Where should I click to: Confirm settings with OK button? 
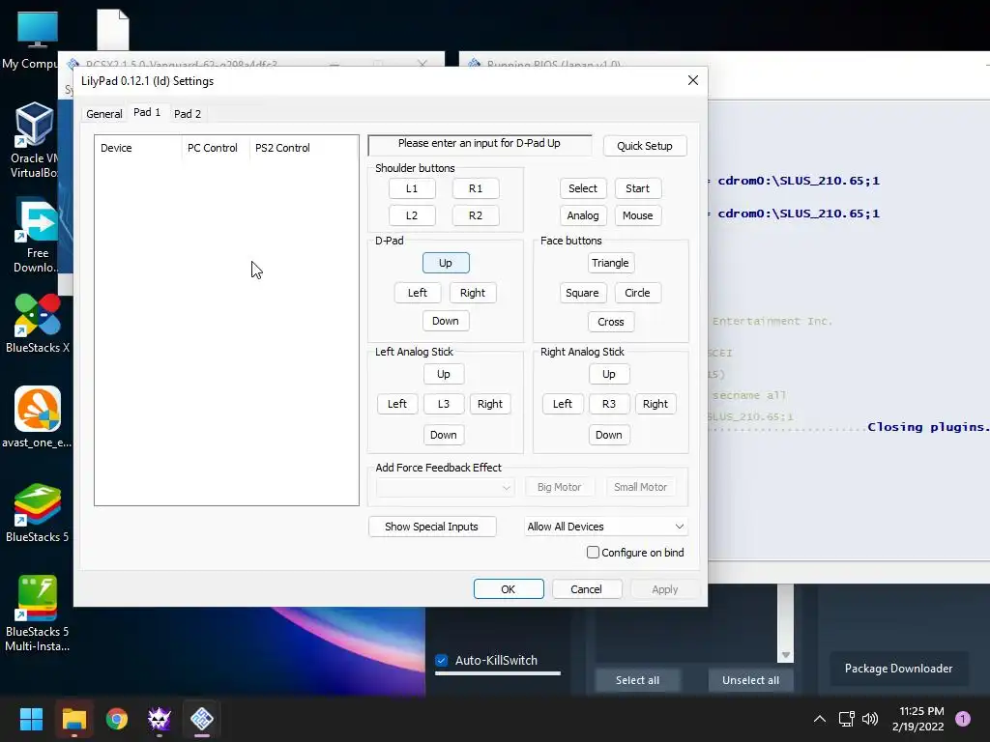(x=509, y=589)
